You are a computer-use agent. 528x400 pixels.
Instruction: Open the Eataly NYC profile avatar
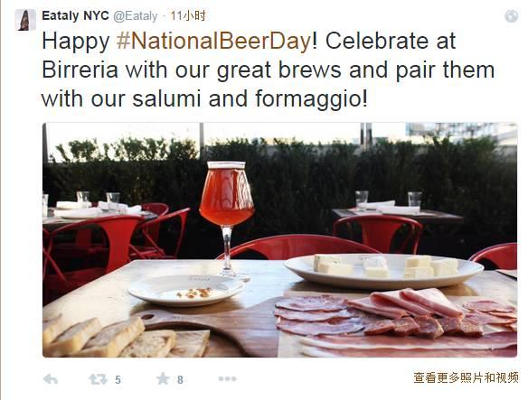pos(25,20)
